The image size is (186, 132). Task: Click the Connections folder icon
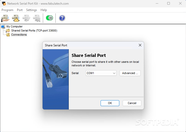point(8,35)
